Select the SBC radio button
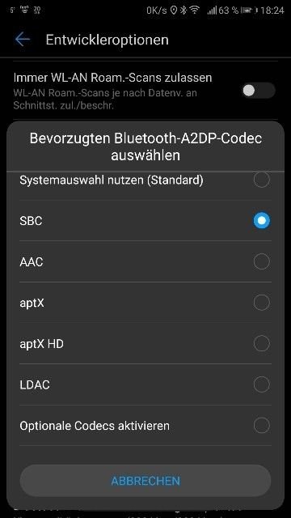 [262, 221]
